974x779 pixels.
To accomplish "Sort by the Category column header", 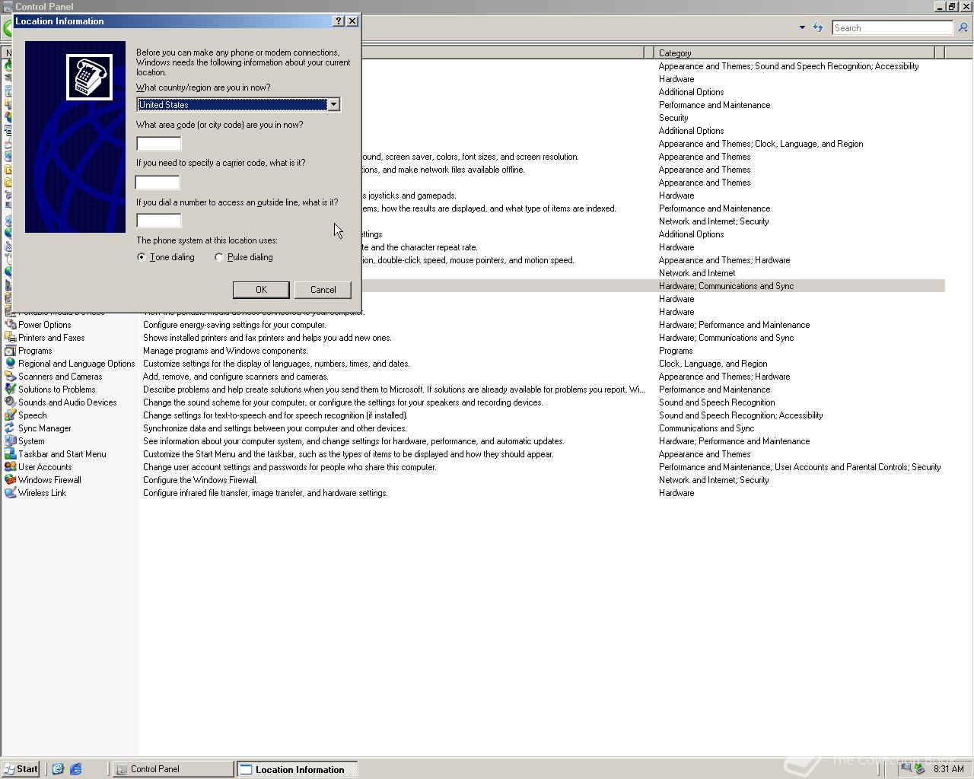I will coord(794,52).
